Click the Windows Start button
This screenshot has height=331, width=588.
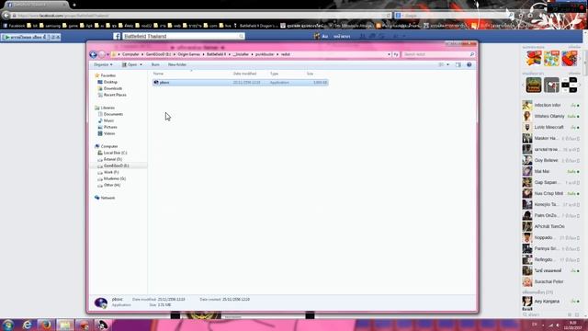(x=8, y=325)
